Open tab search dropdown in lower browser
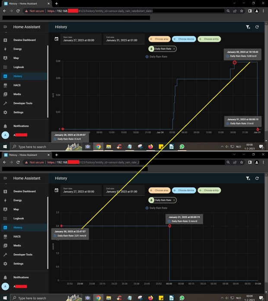Image resolution: width=268 pixels, height=301 pixels. tap(234, 154)
